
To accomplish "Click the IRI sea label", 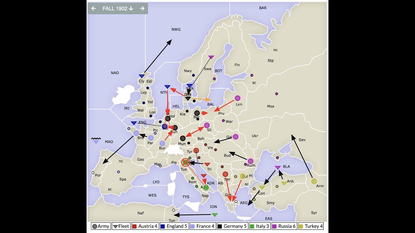I will (126, 108).
